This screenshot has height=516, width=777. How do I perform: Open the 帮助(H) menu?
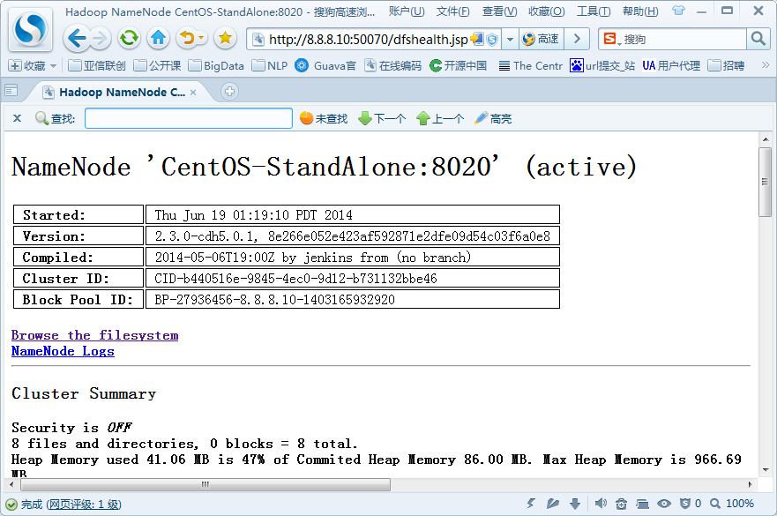click(640, 11)
